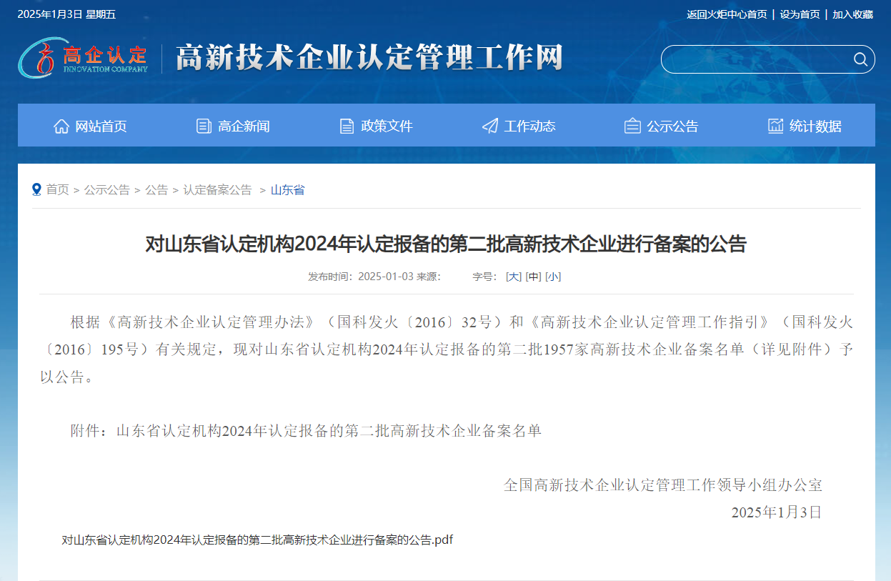Set font size to medium [中]
Screen dimensions: 891x581
click(x=533, y=277)
